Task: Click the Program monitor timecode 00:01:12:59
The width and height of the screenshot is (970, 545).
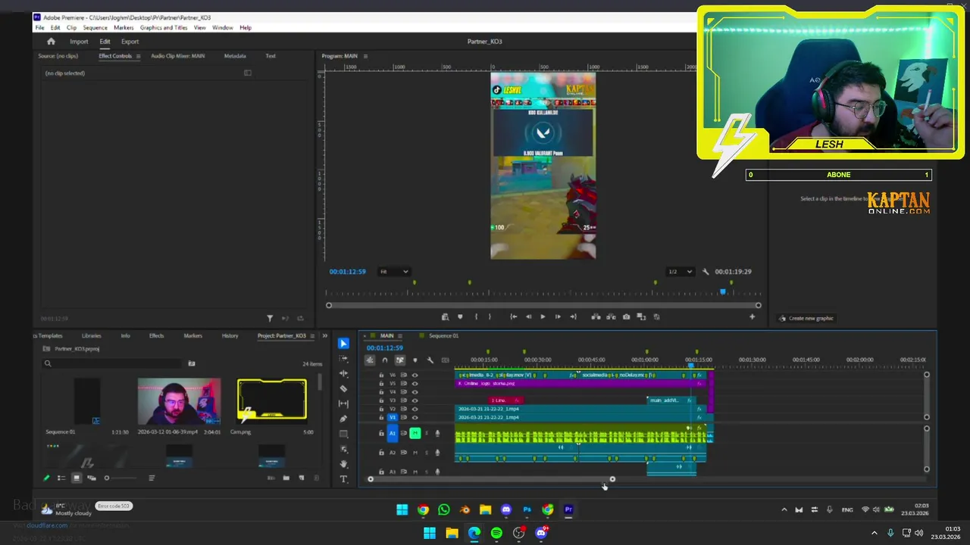Action: click(347, 272)
